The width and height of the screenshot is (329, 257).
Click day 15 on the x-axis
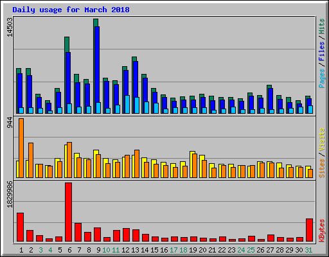154,250
